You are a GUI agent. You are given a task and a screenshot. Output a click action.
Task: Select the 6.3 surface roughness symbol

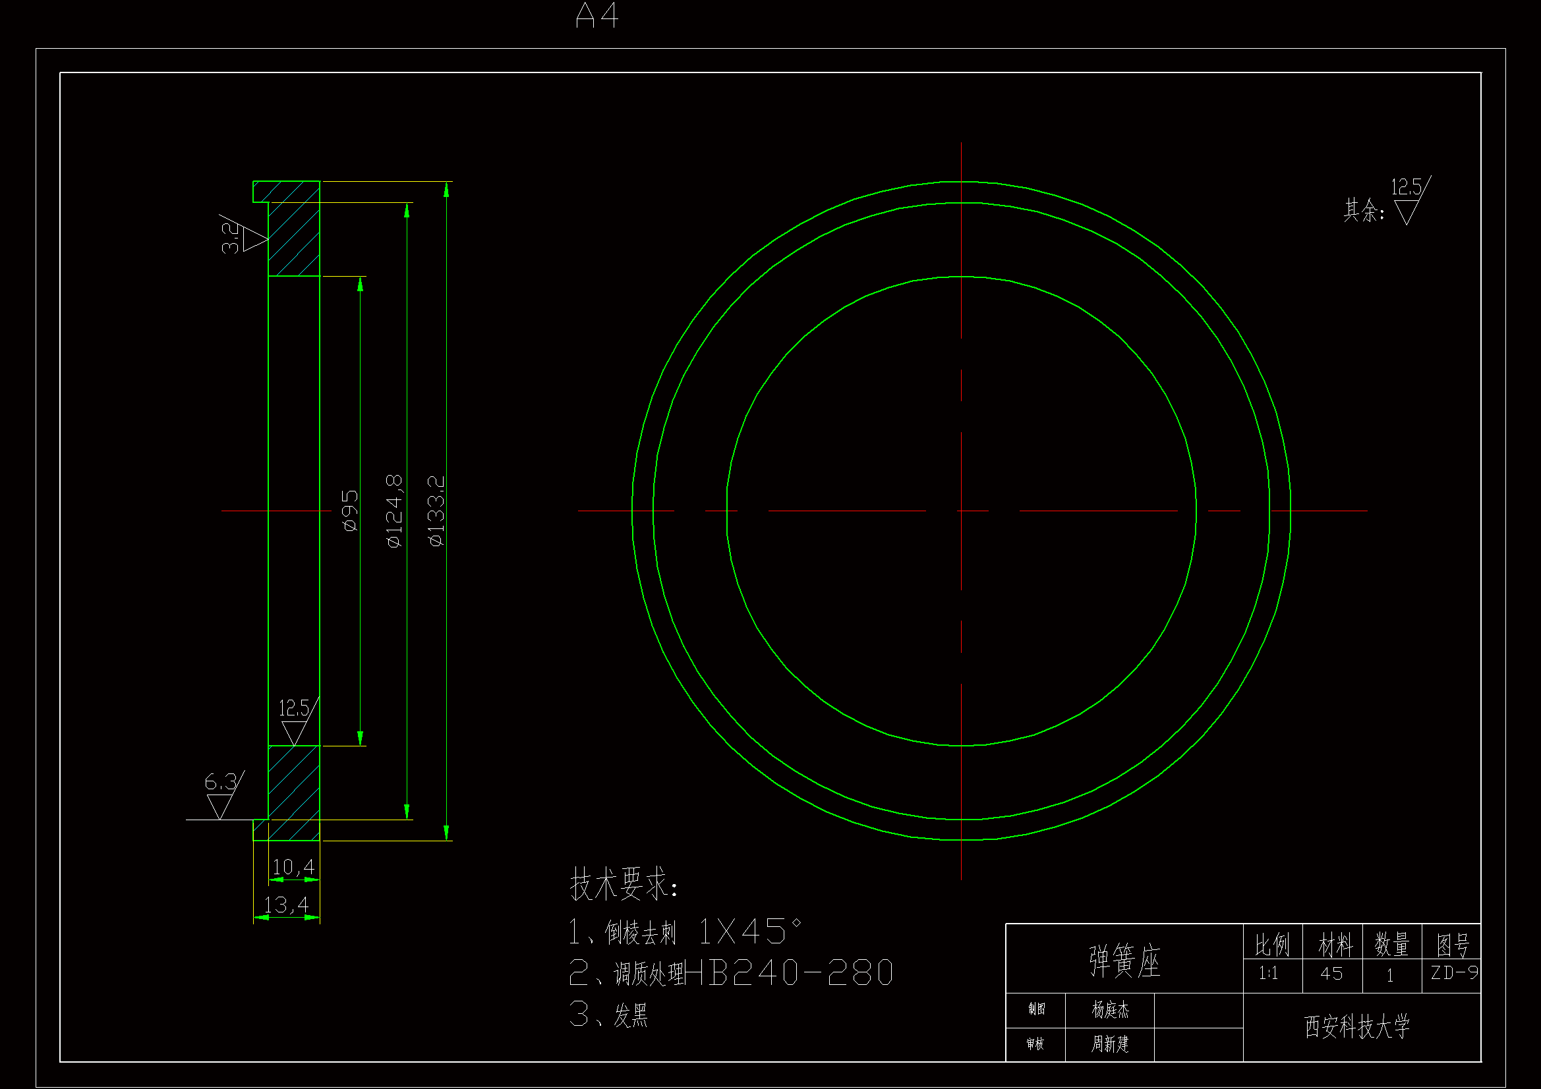click(222, 795)
